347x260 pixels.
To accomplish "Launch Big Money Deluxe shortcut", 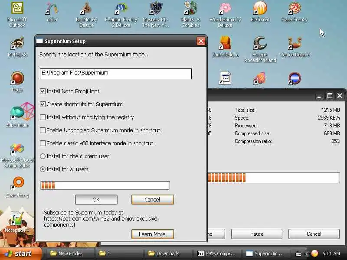I will (x=86, y=14).
